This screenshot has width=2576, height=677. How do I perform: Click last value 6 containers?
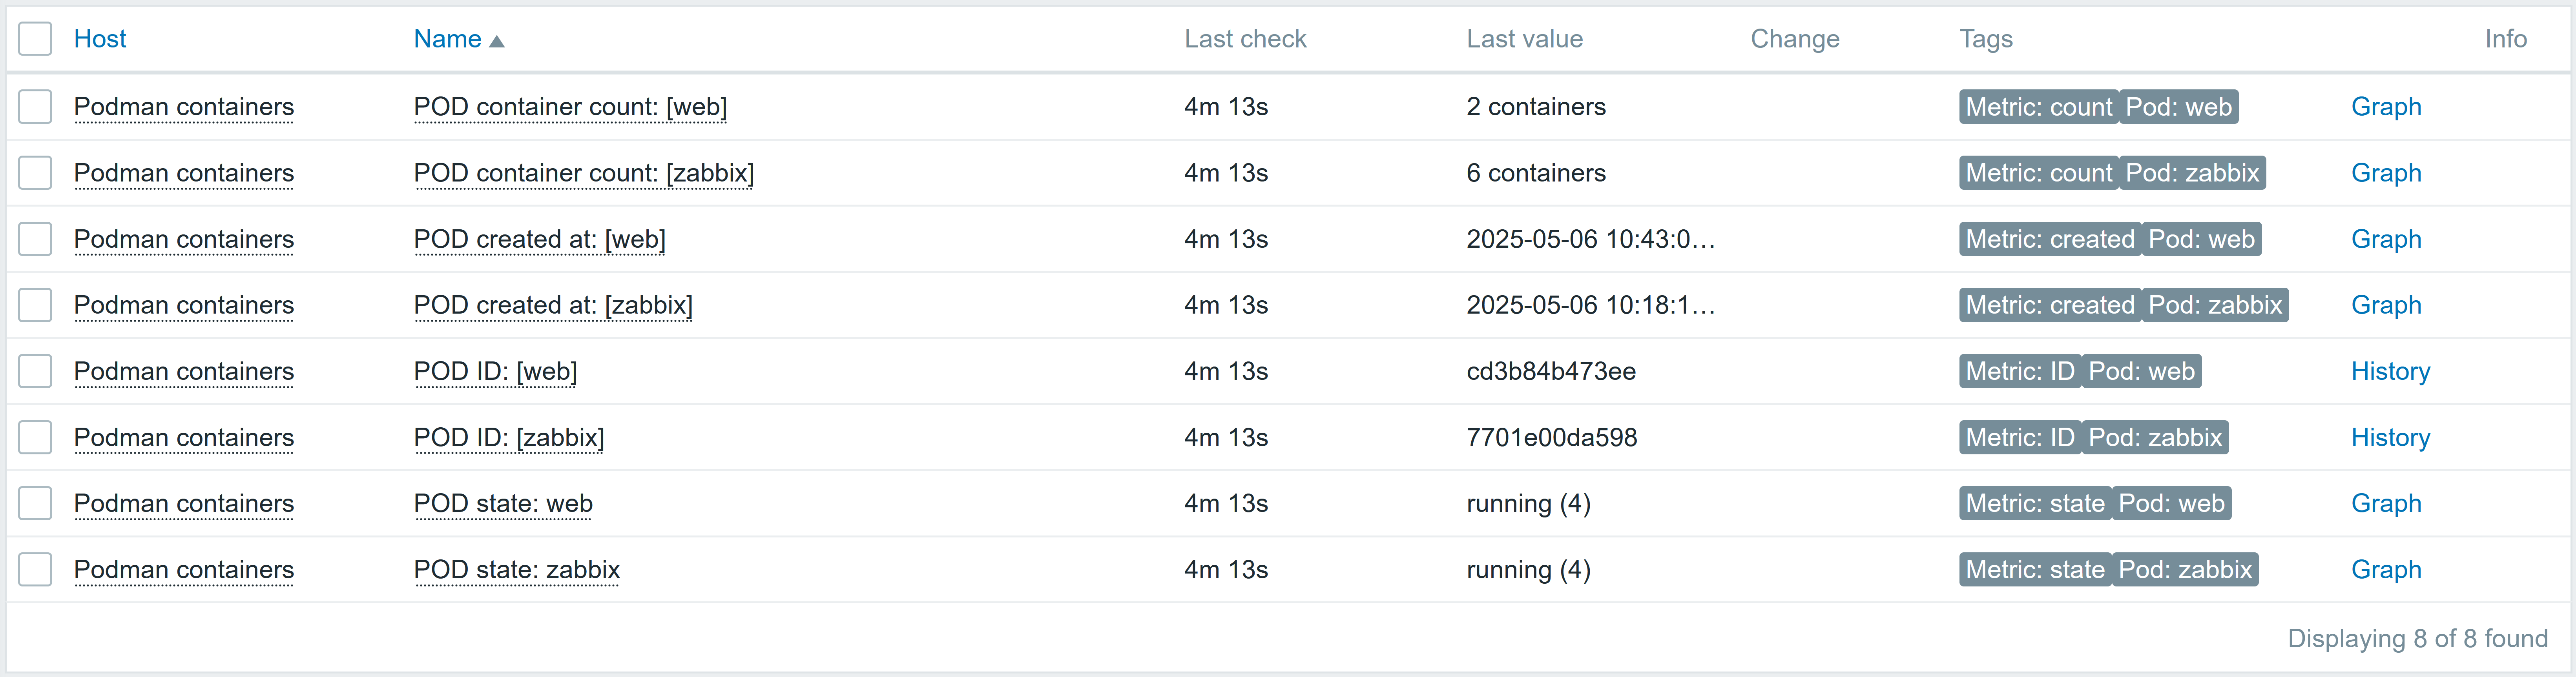[x=1536, y=173]
